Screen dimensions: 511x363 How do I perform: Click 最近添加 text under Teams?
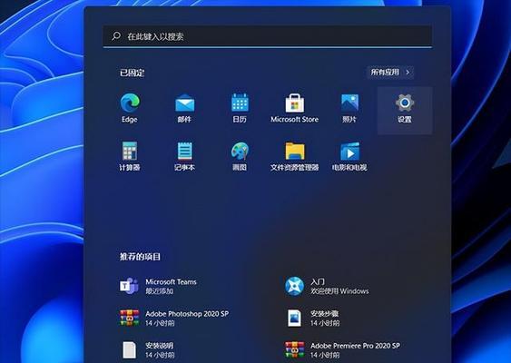point(160,291)
